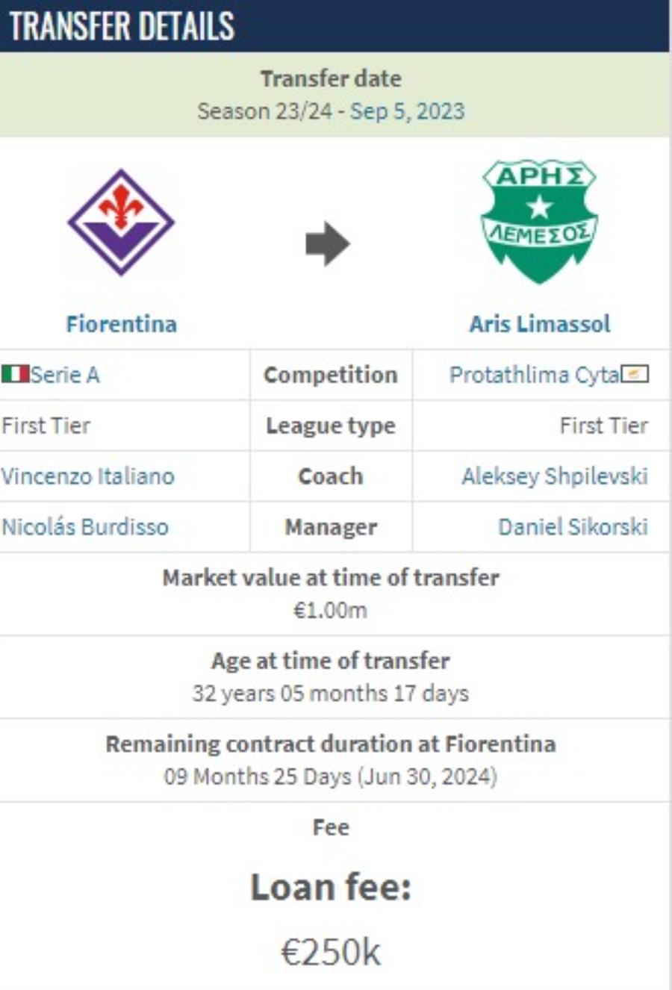Click the €1.00m market value
Screen dimensions: 672x990
[330, 611]
